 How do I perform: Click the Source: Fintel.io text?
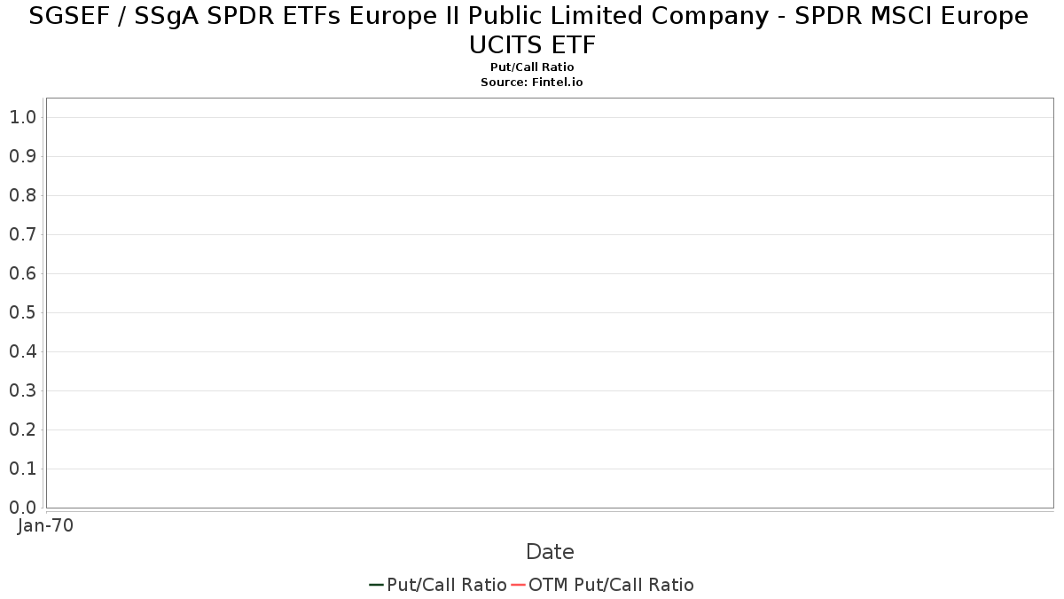(532, 82)
